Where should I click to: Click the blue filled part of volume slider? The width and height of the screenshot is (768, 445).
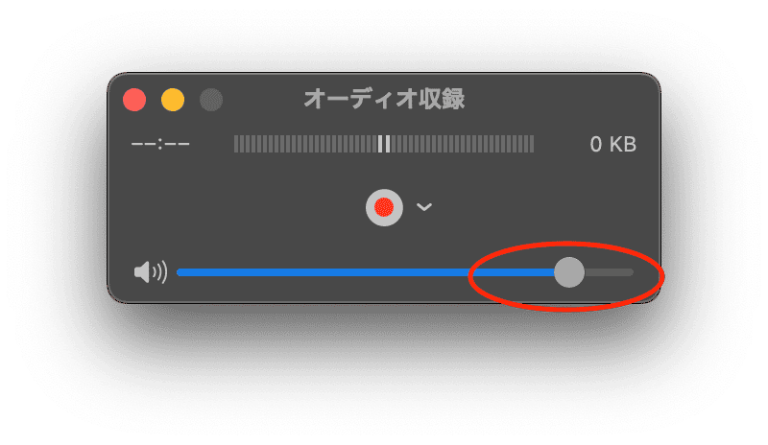(366, 272)
